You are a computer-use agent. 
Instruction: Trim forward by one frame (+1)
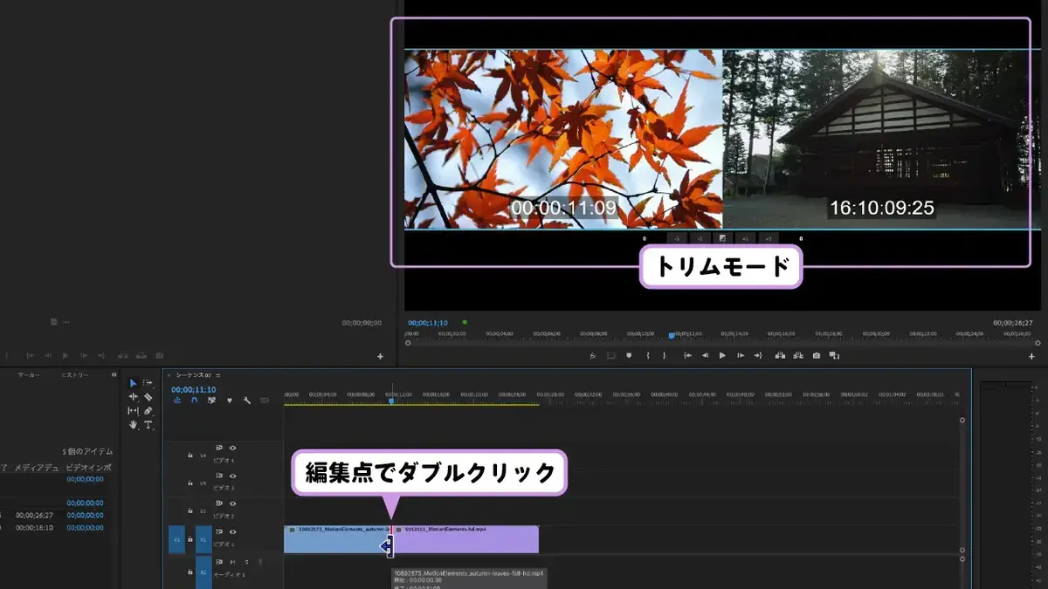click(745, 238)
